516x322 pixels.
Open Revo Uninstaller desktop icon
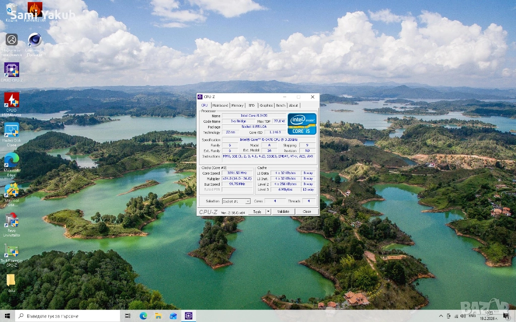point(11,221)
